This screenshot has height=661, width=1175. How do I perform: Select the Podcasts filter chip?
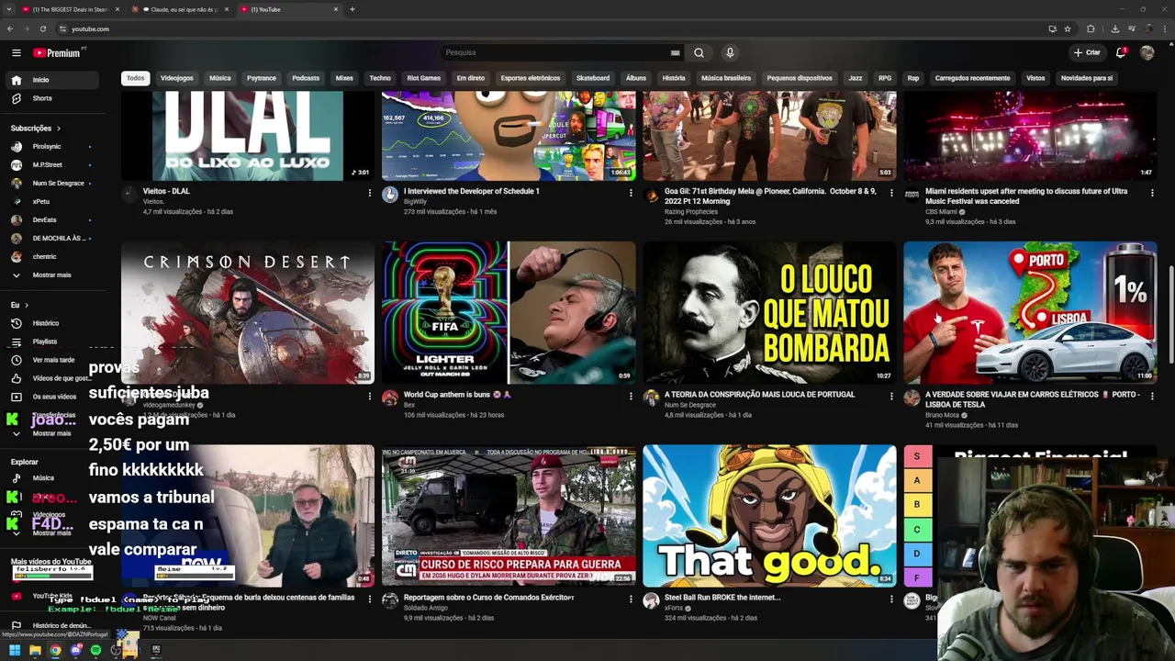tap(306, 78)
